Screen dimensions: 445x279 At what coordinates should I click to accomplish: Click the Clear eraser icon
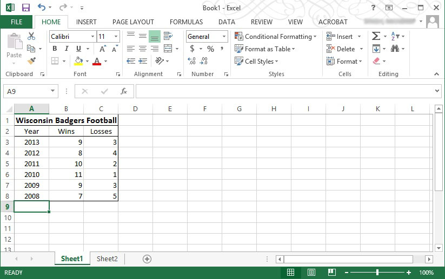[376, 61]
